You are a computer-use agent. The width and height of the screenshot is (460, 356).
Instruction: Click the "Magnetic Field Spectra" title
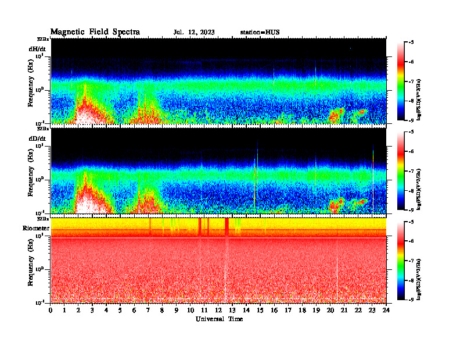coord(95,32)
